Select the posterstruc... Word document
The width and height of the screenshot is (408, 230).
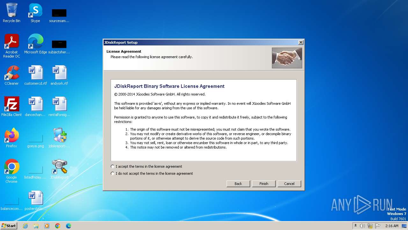35,201
